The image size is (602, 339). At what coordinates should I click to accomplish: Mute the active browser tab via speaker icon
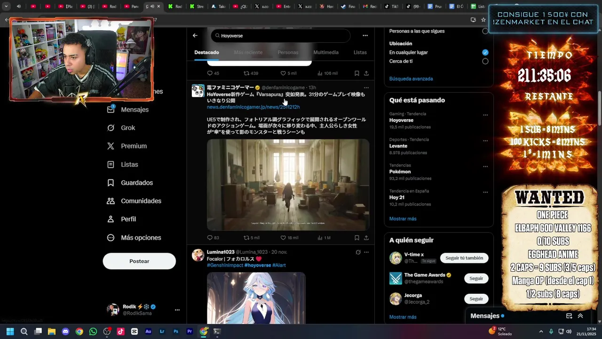click(152, 7)
